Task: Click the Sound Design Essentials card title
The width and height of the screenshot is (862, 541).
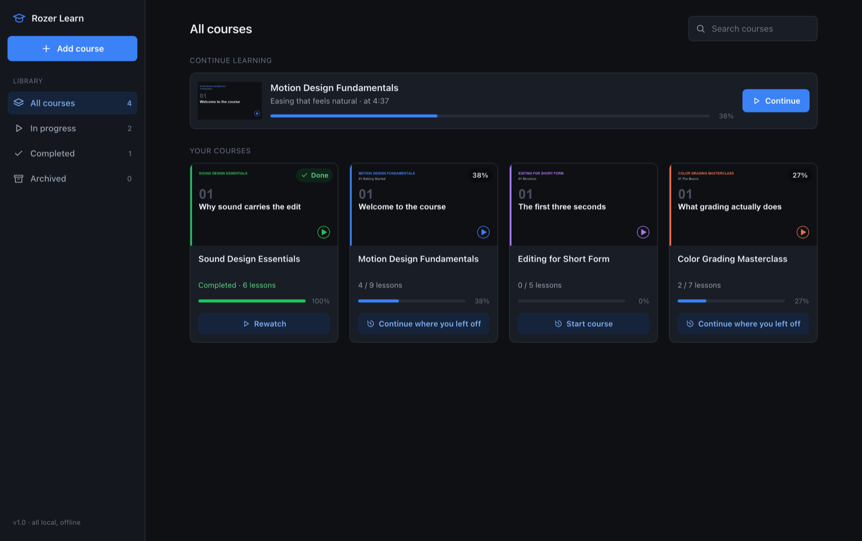Action: click(249, 259)
